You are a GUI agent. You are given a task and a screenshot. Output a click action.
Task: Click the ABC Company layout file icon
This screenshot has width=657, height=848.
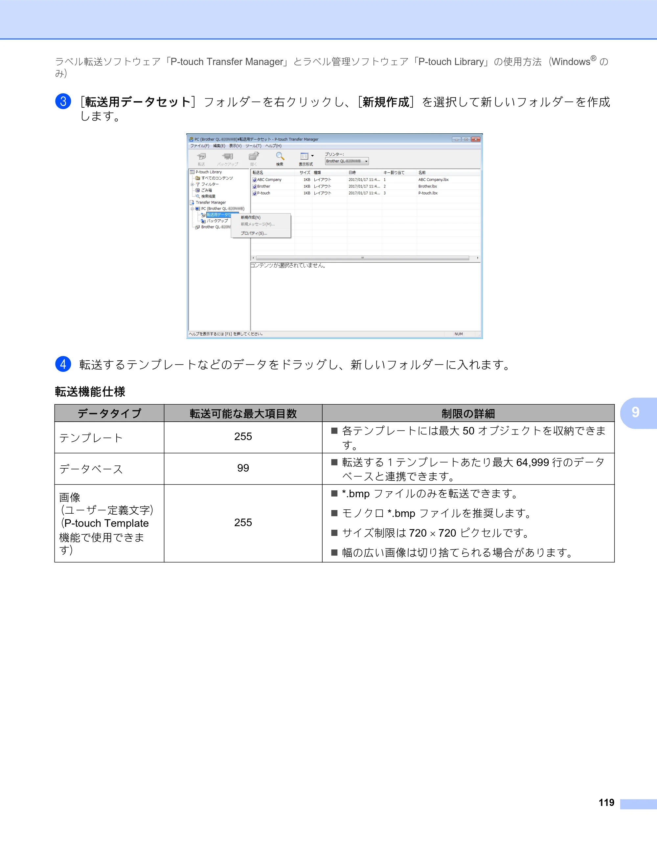point(254,180)
